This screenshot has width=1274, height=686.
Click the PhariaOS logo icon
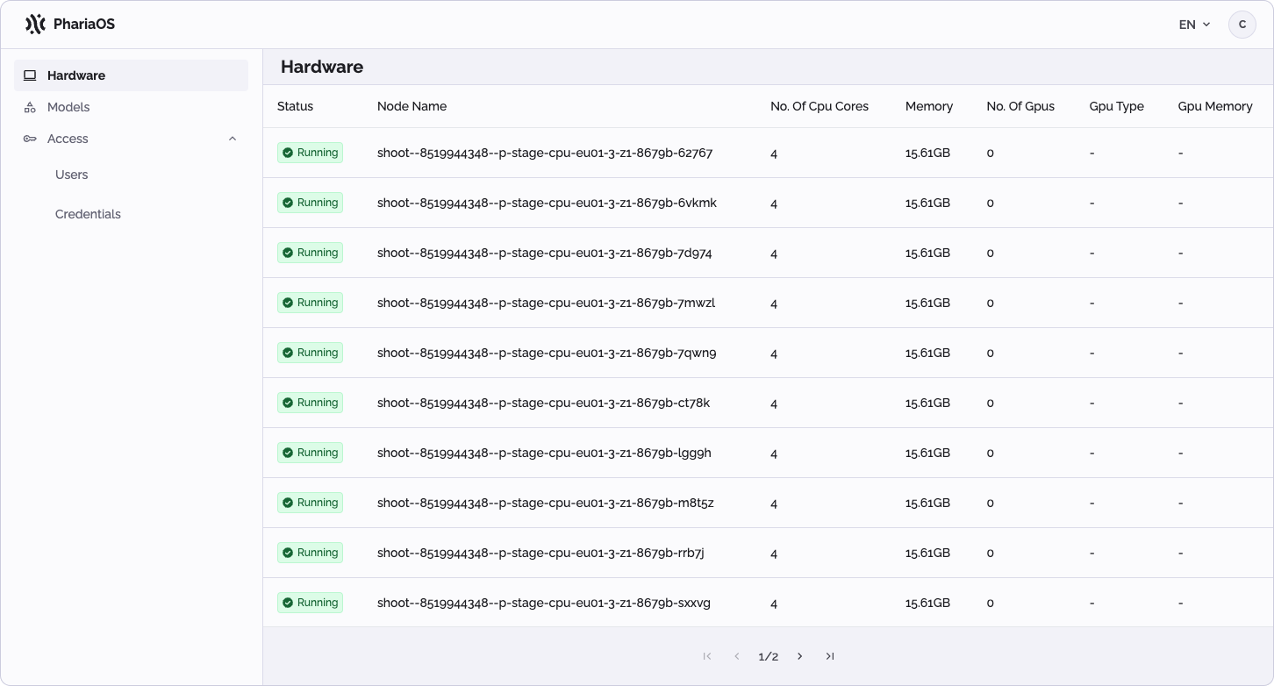[x=34, y=24]
